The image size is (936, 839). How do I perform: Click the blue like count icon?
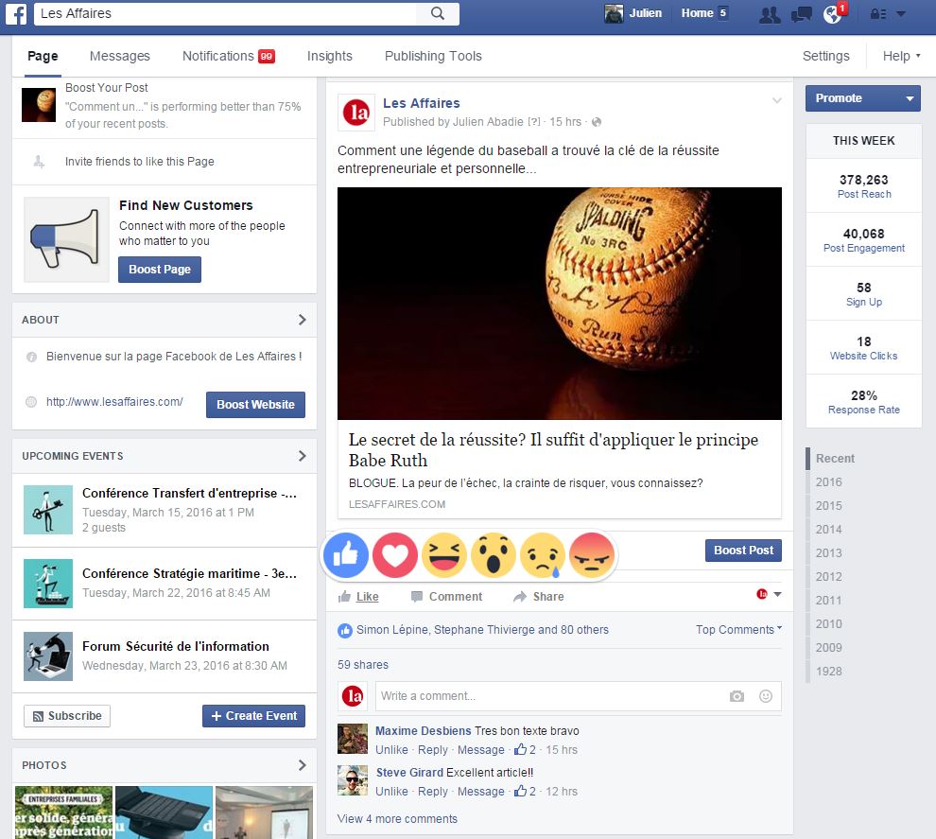(345, 630)
